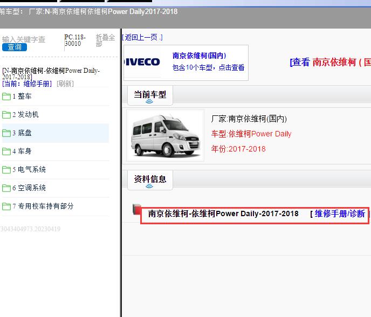This screenshot has height=317, width=371.
Task: Open the 南京依维柯(国内) brand link
Action: 199,56
